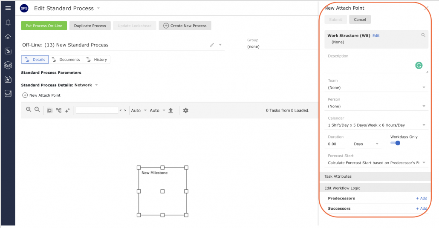Toggle the Workdays Only switch
Image resolution: width=439 pixels, height=228 pixels.
pos(396,143)
